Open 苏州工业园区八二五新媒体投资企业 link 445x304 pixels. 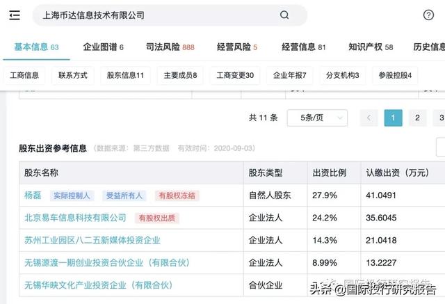pos(92,241)
